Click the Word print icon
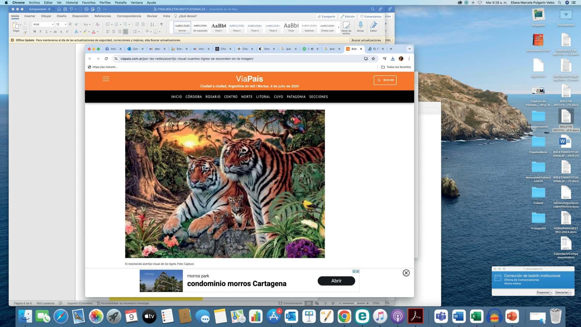Image resolution: width=581 pixels, height=327 pixels. (86, 9)
